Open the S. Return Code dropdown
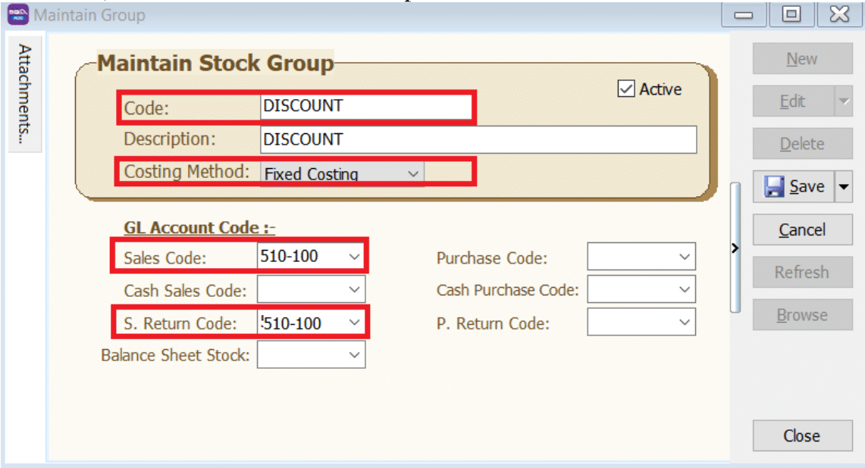This screenshot has height=468, width=865. pos(354,323)
